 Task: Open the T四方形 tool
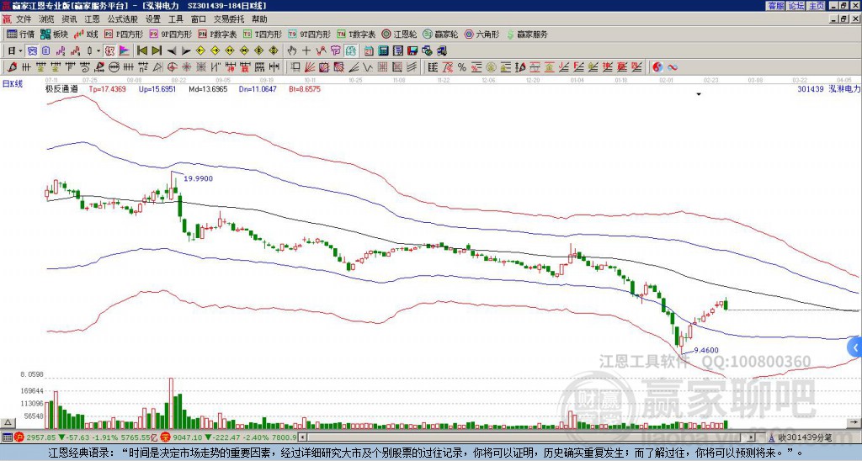[263, 34]
